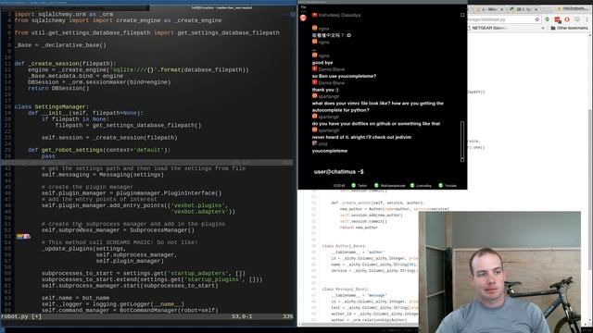Close the browser tab starting with 'c -'
The height and width of the screenshot is (333, 593).
click(502, 9)
